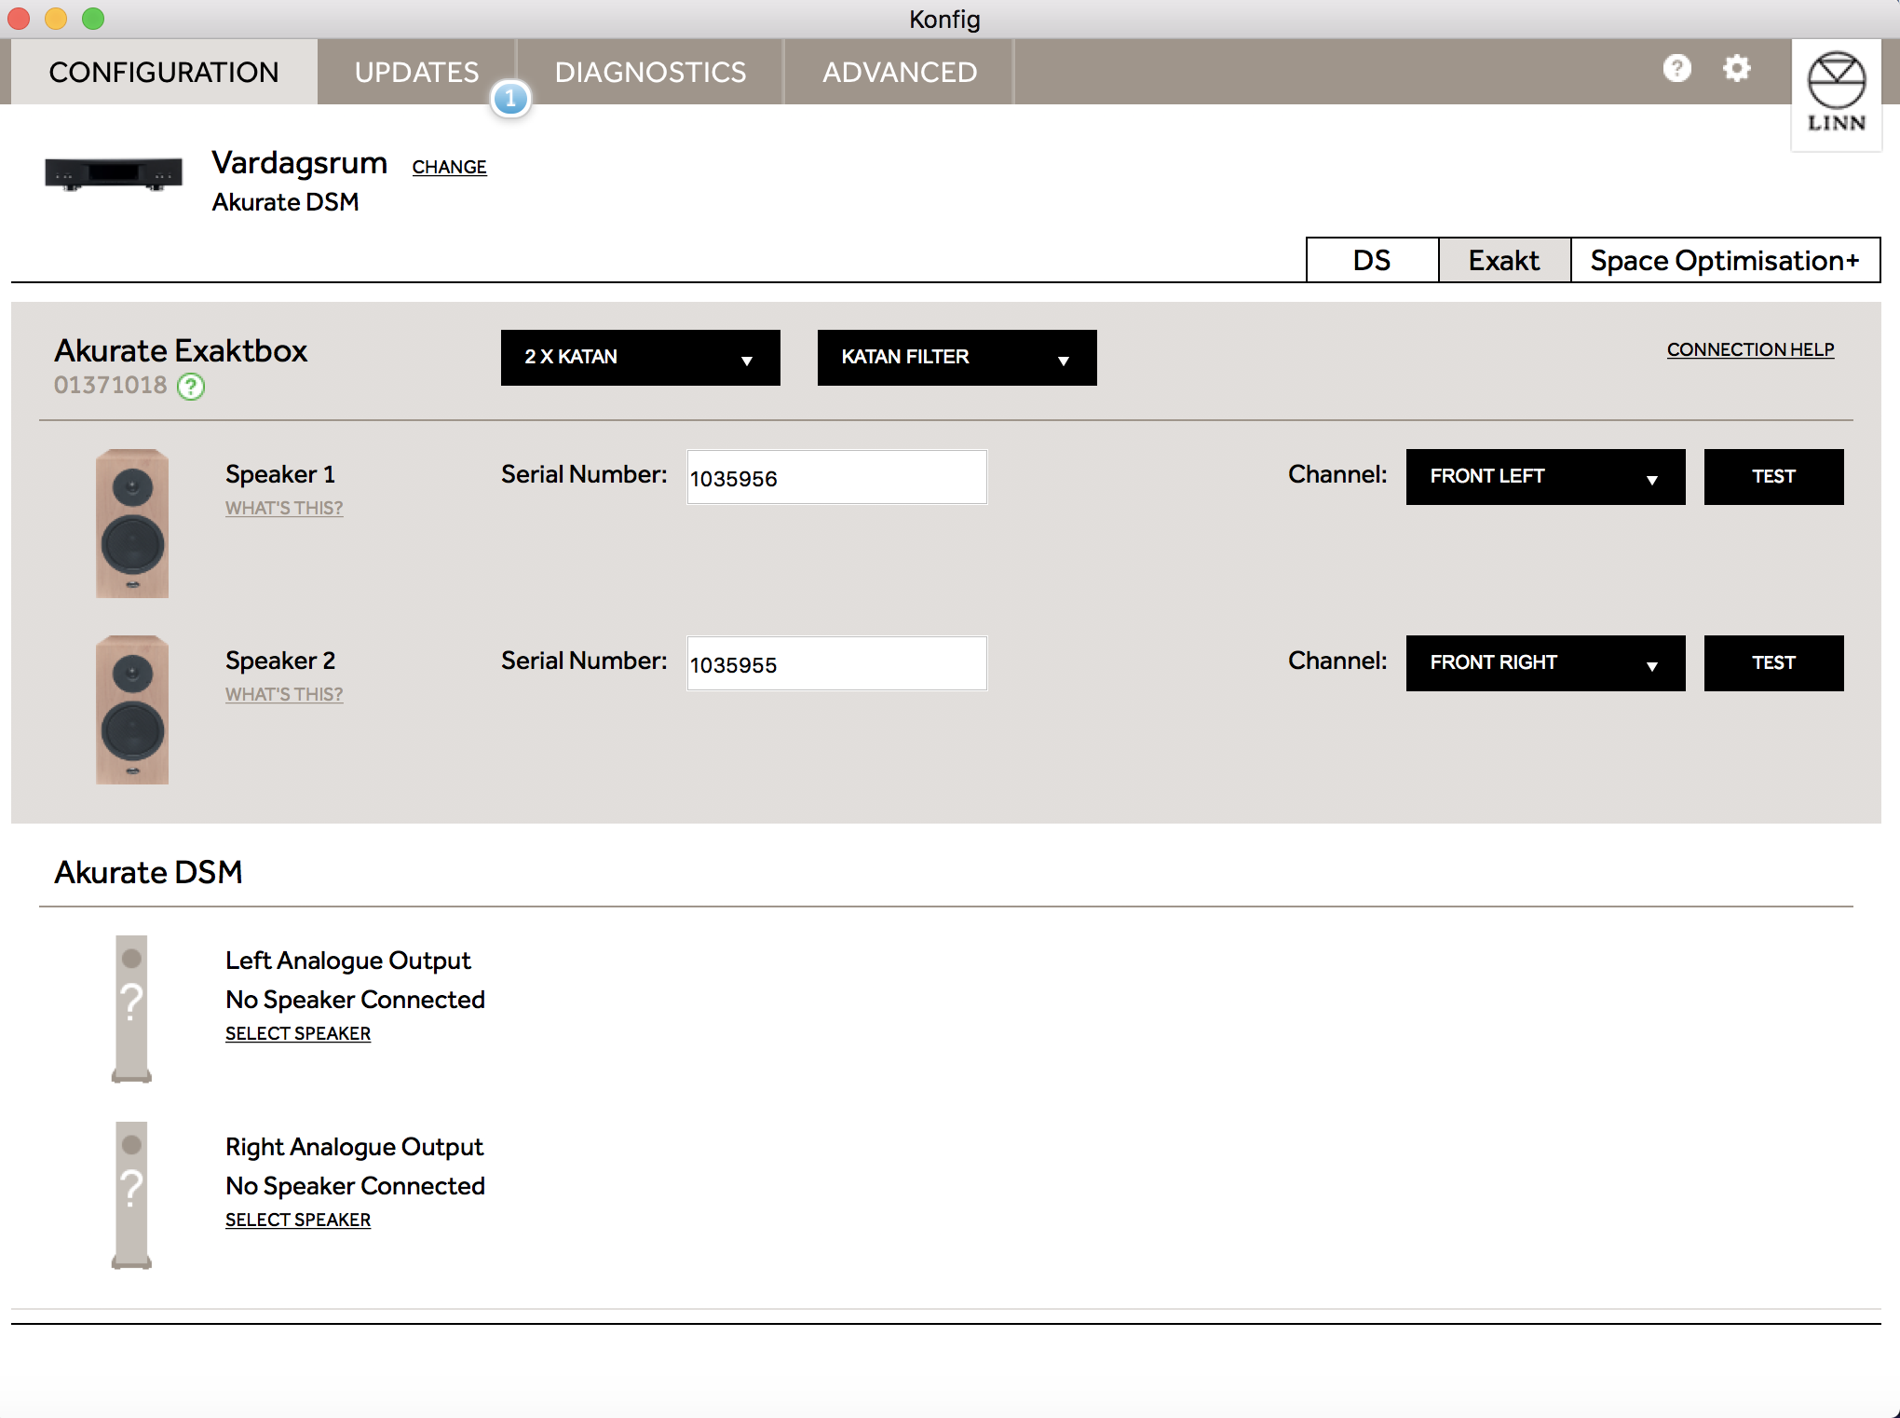Open the settings gear icon
Screen dimensions: 1900x1418
[1736, 68]
